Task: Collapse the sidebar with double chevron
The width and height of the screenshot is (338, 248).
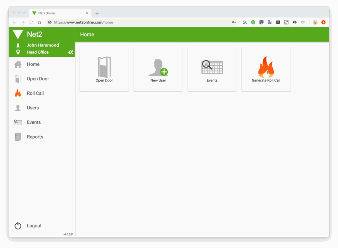Action: pyautogui.click(x=71, y=52)
